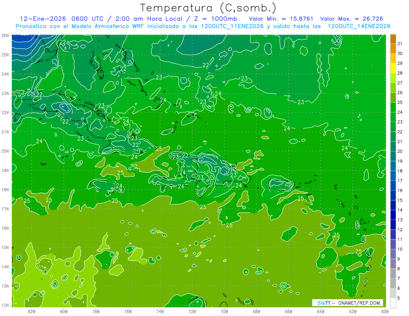Click the white legend swatch below label 5
Screen dimensions: 409x316
(x=393, y=303)
